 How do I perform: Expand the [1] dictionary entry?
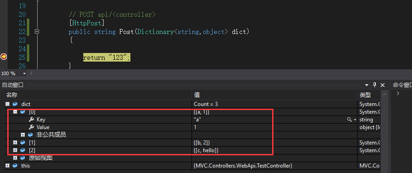pos(15,143)
